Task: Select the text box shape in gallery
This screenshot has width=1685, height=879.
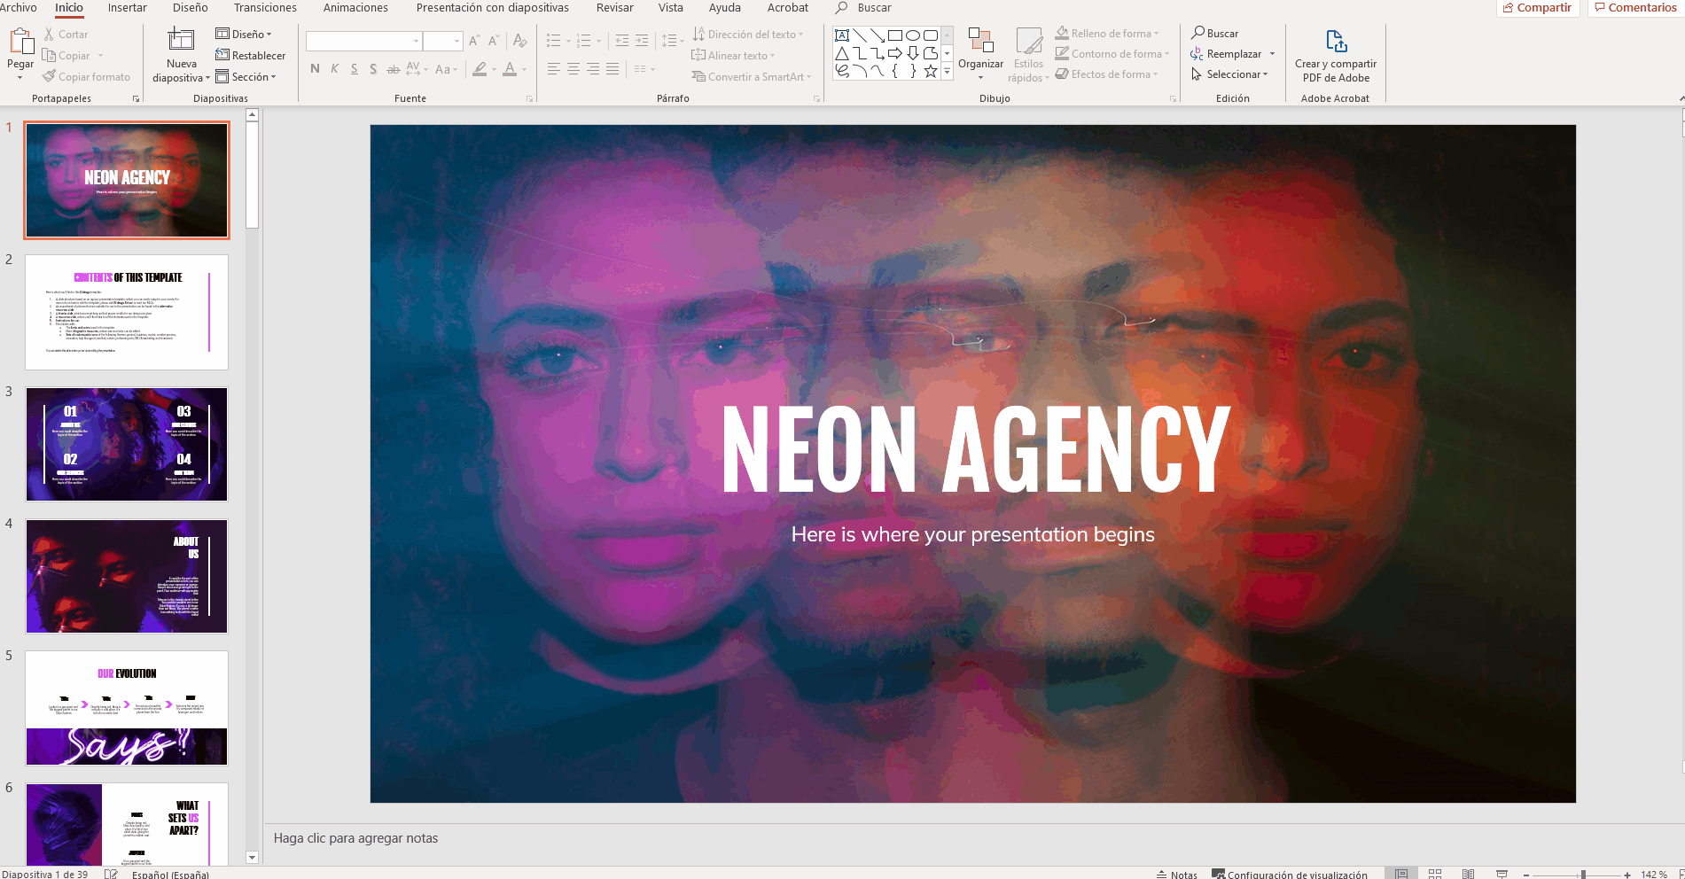Action: 842,35
